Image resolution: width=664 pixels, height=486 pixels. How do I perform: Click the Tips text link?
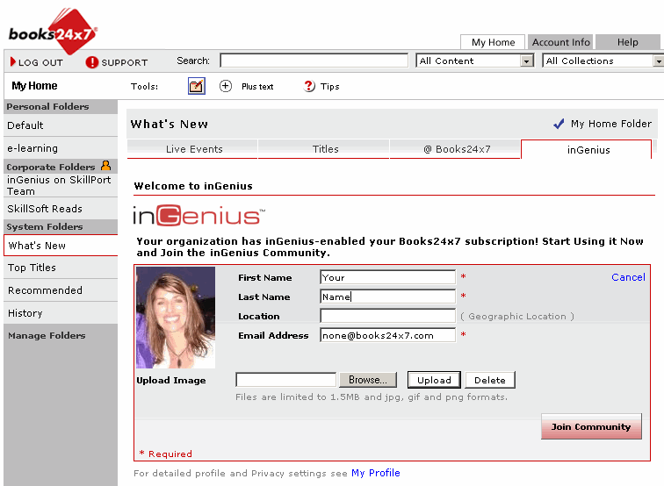pyautogui.click(x=330, y=86)
